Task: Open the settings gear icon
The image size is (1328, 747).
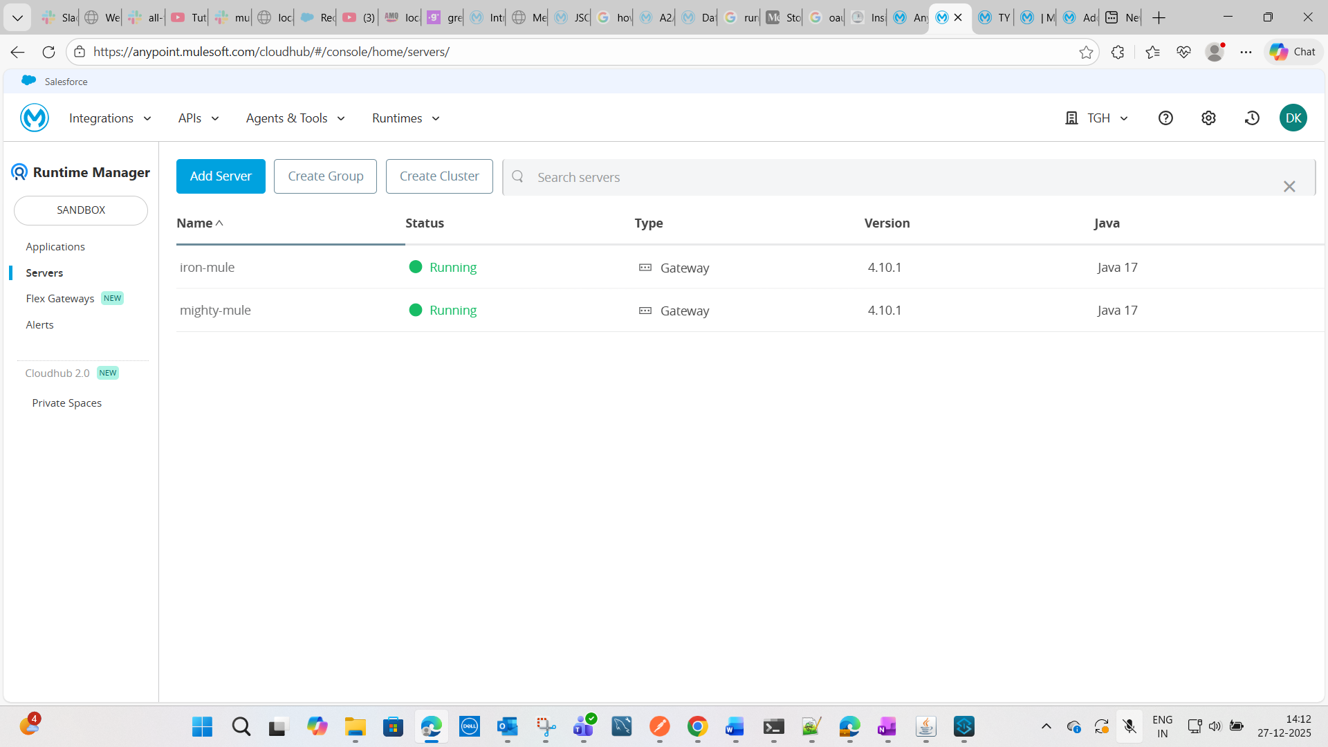Action: (x=1208, y=118)
